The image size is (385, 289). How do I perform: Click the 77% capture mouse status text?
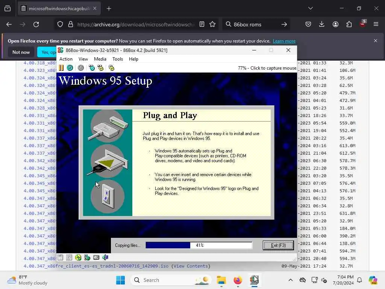[x=267, y=68]
